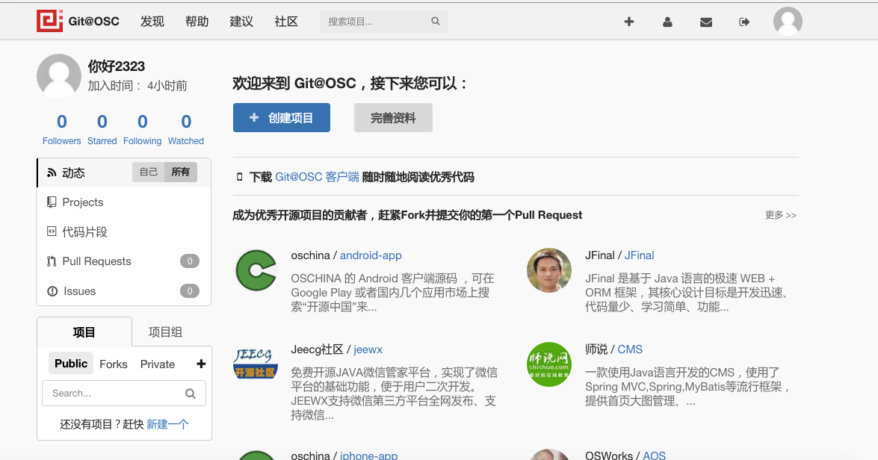Open the CMS project link
The width and height of the screenshot is (878, 460).
pyautogui.click(x=630, y=349)
